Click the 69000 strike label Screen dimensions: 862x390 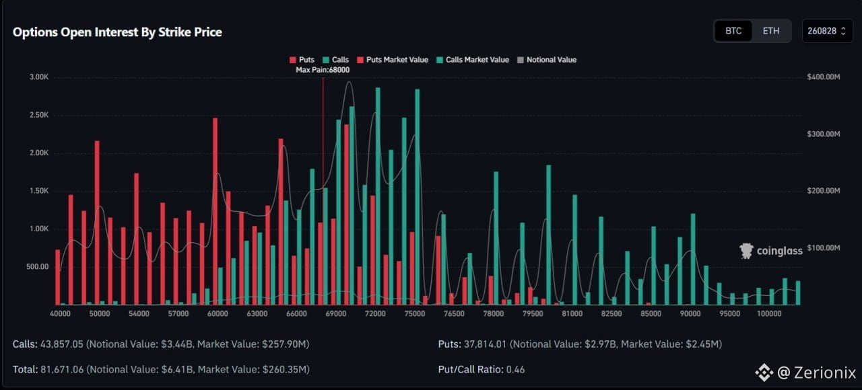coord(335,313)
